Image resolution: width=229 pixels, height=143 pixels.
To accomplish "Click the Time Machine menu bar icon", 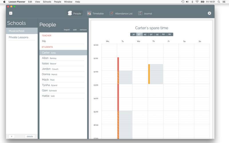I will click(x=183, y=2).
